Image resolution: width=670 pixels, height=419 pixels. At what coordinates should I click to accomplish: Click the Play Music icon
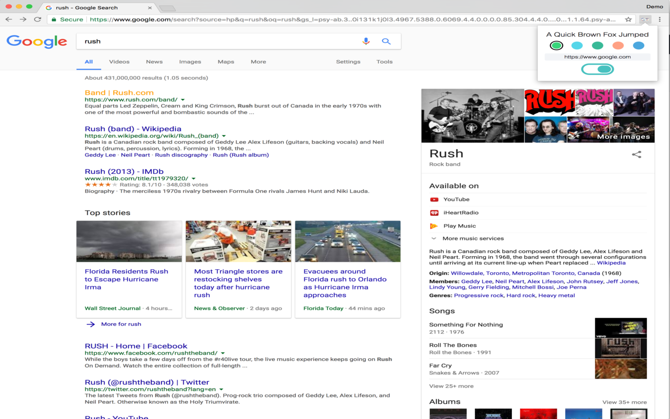click(x=434, y=226)
